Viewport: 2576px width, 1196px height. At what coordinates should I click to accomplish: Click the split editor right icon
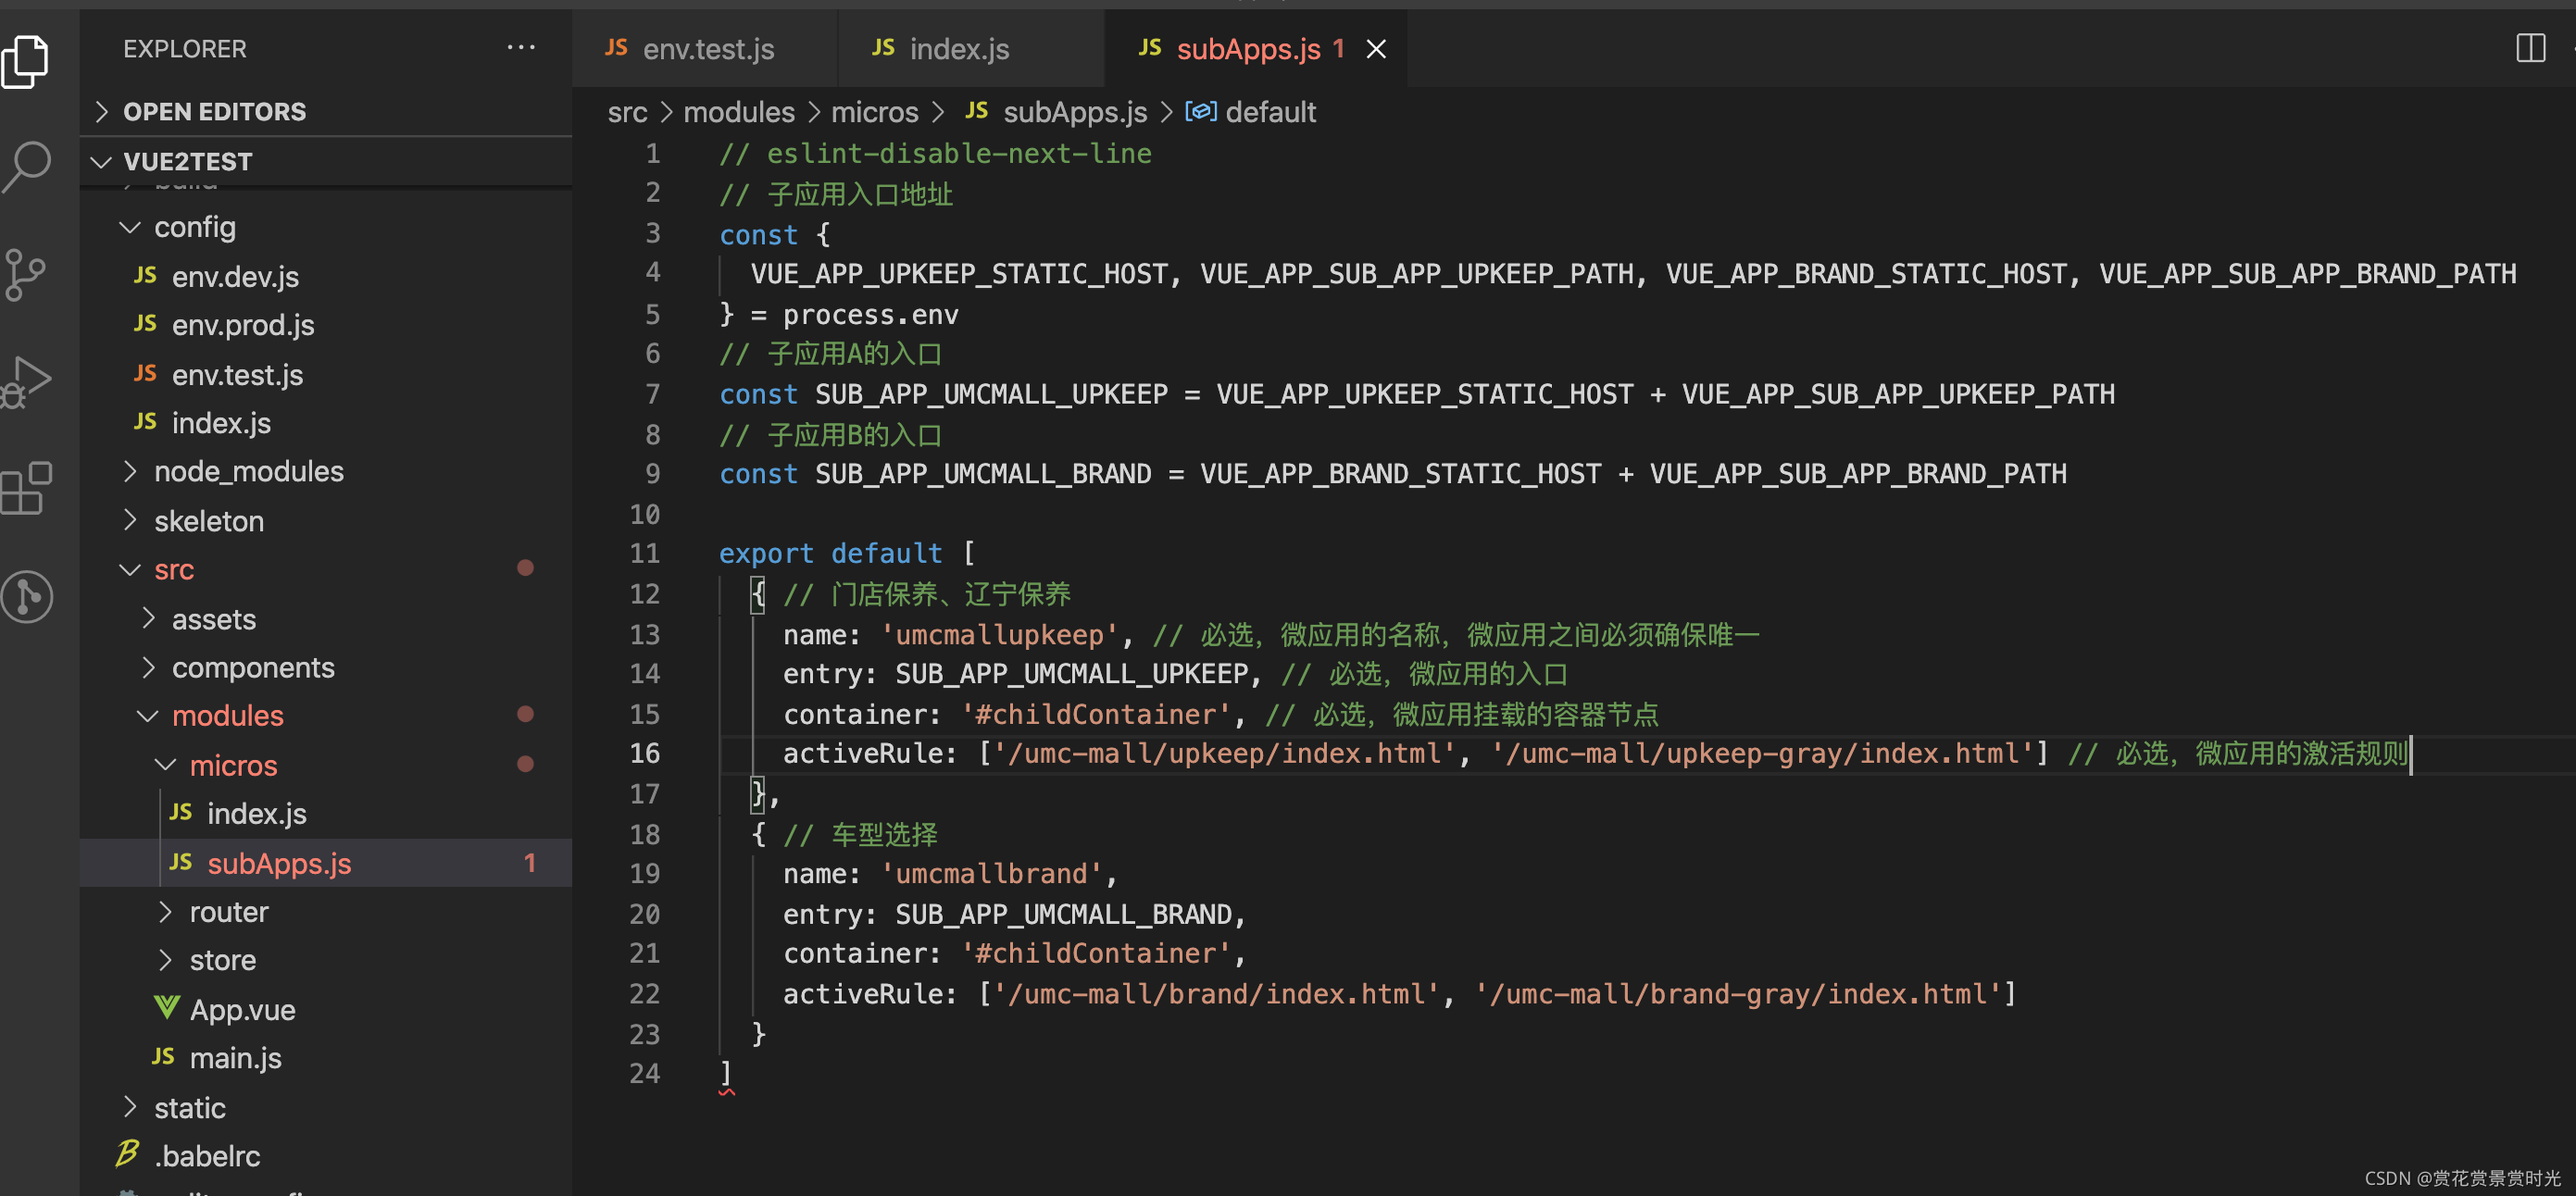coord(2530,48)
